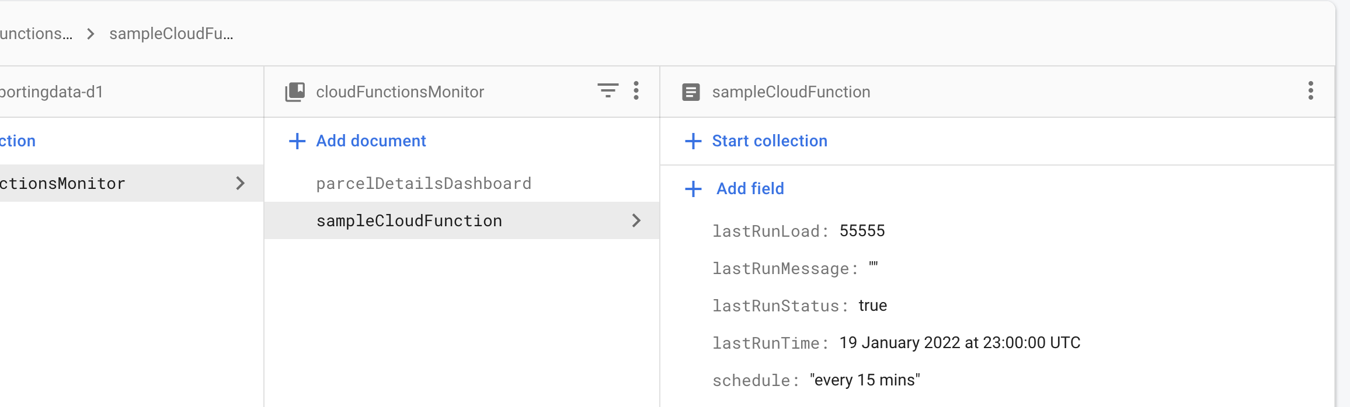The height and width of the screenshot is (407, 1350).
Task: Click the document icon beside sampleCloudFunction header
Action: tap(691, 92)
